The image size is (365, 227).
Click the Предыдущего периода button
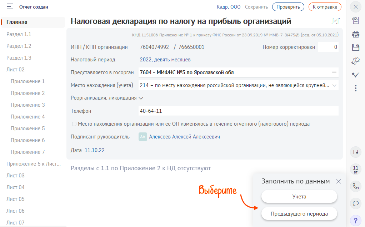[299, 214]
